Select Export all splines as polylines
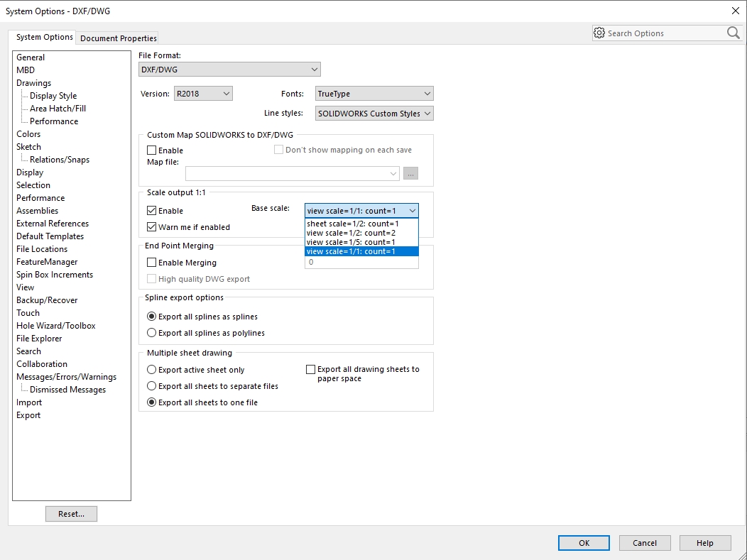 click(152, 333)
